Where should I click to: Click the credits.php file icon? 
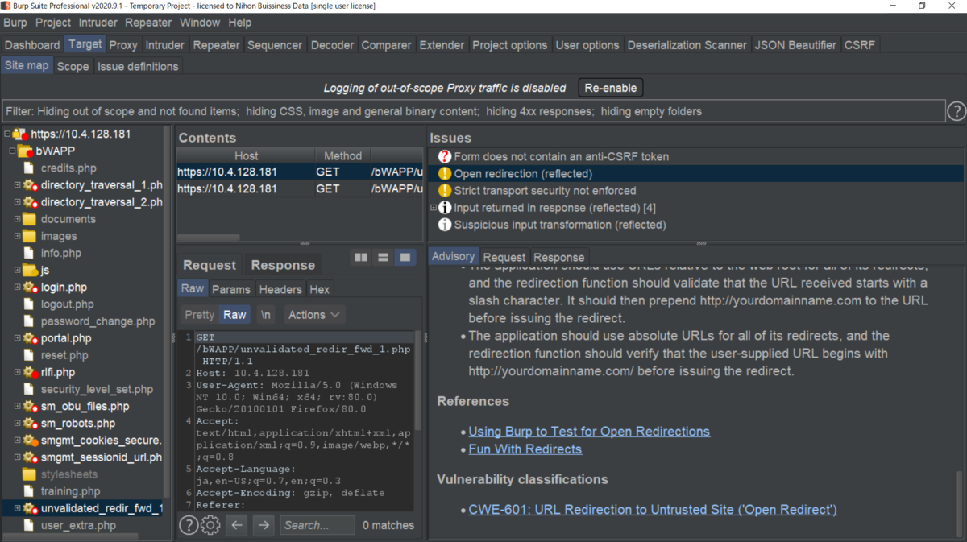pyautogui.click(x=30, y=168)
